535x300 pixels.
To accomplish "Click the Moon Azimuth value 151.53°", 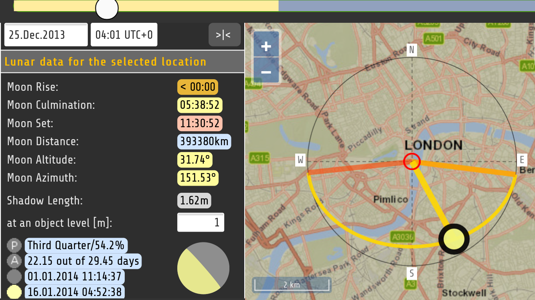I will click(x=198, y=178).
